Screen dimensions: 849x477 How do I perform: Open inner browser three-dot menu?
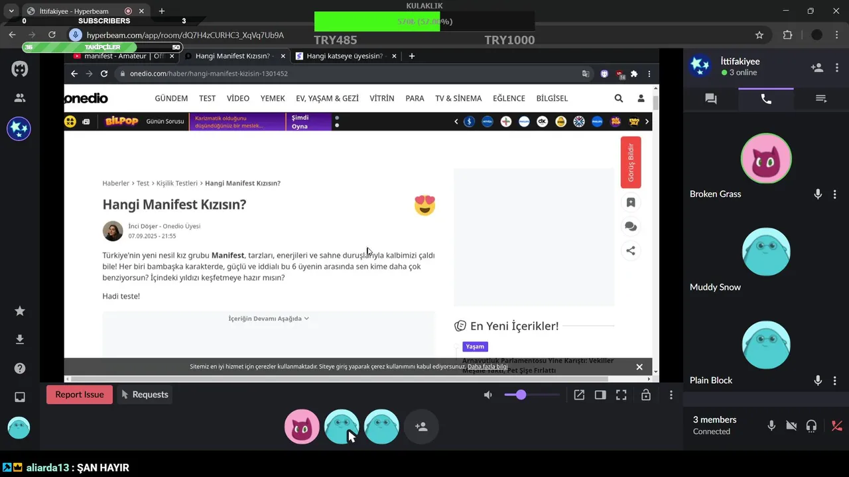point(649,74)
